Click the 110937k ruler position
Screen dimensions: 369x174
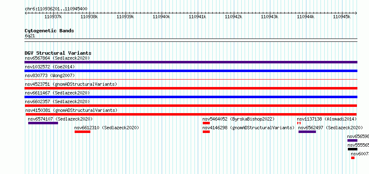[53, 17]
